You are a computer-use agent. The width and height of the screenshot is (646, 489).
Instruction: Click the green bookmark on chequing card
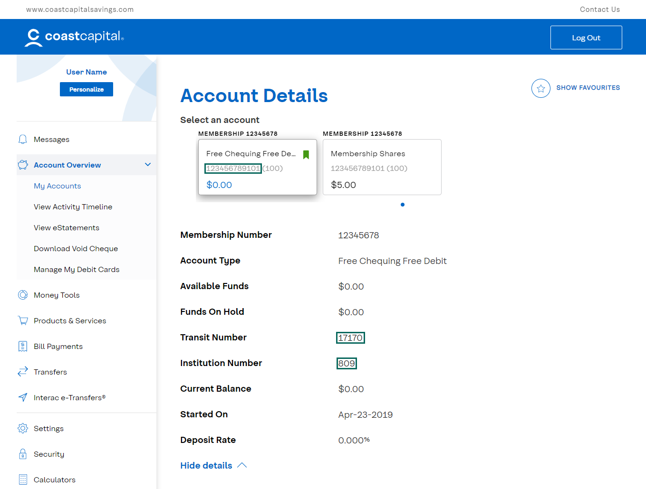pyautogui.click(x=306, y=155)
